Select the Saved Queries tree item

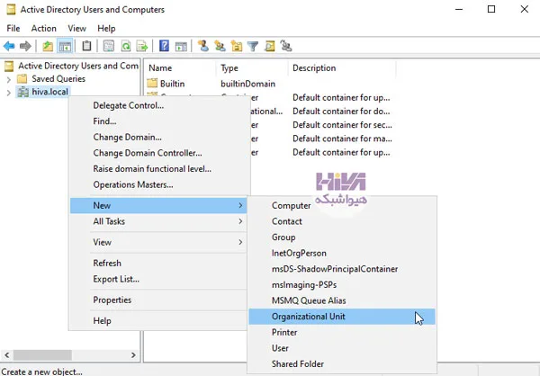pyautogui.click(x=58, y=79)
